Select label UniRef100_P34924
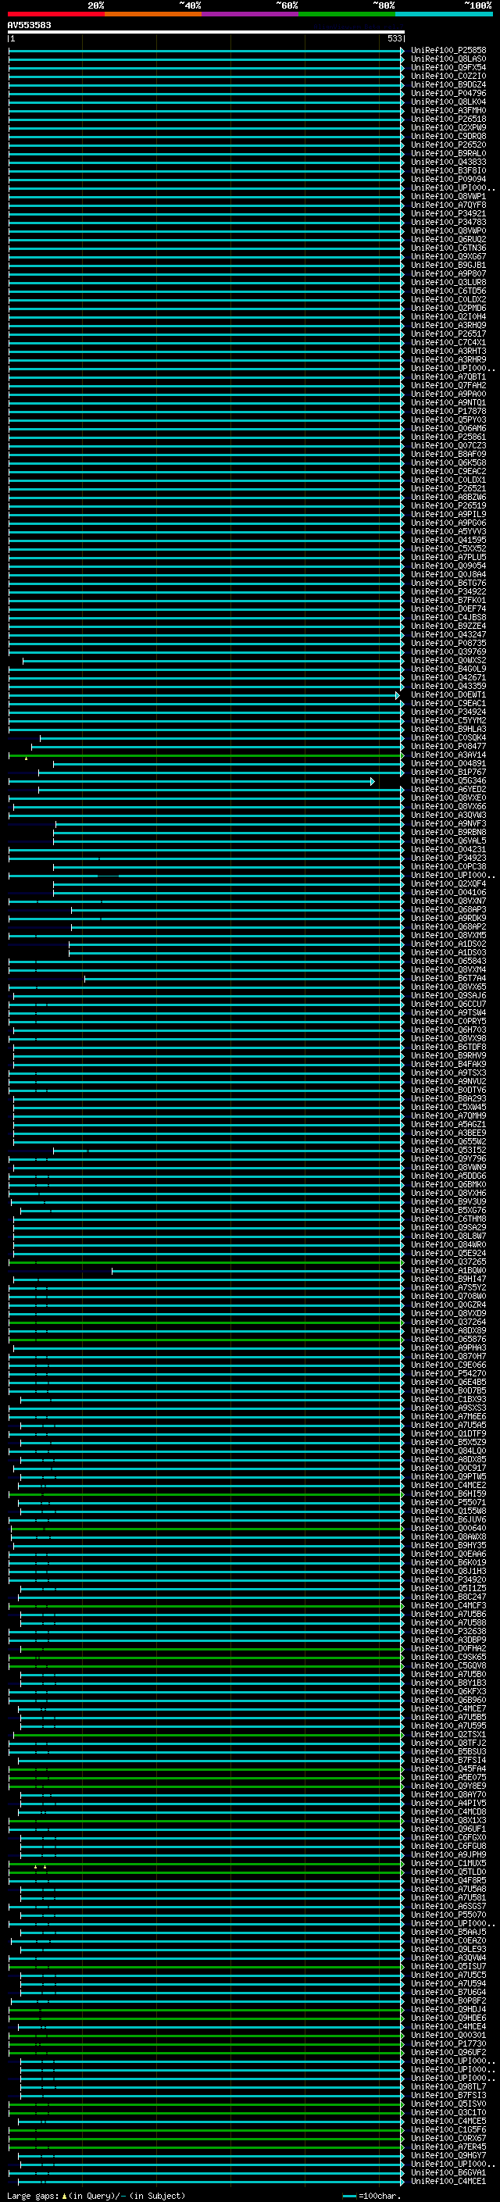Viewport: 500px width, 2202px height. tap(448, 712)
